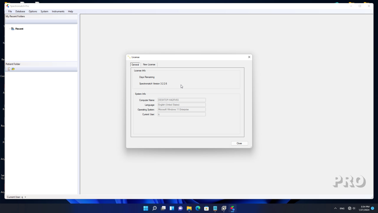Switch to the New License tab
378x213 pixels.
[149, 64]
